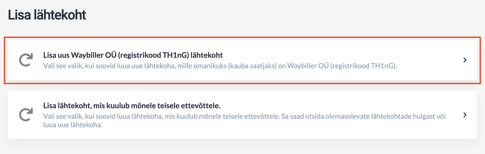Click the refresh arrow icon beside Waybiller OÜ option

(26, 60)
